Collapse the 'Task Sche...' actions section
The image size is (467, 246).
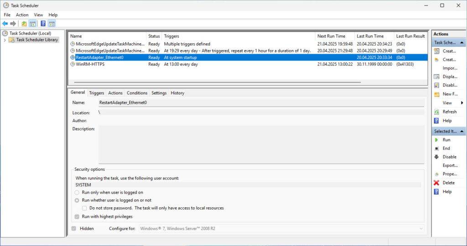[462, 43]
